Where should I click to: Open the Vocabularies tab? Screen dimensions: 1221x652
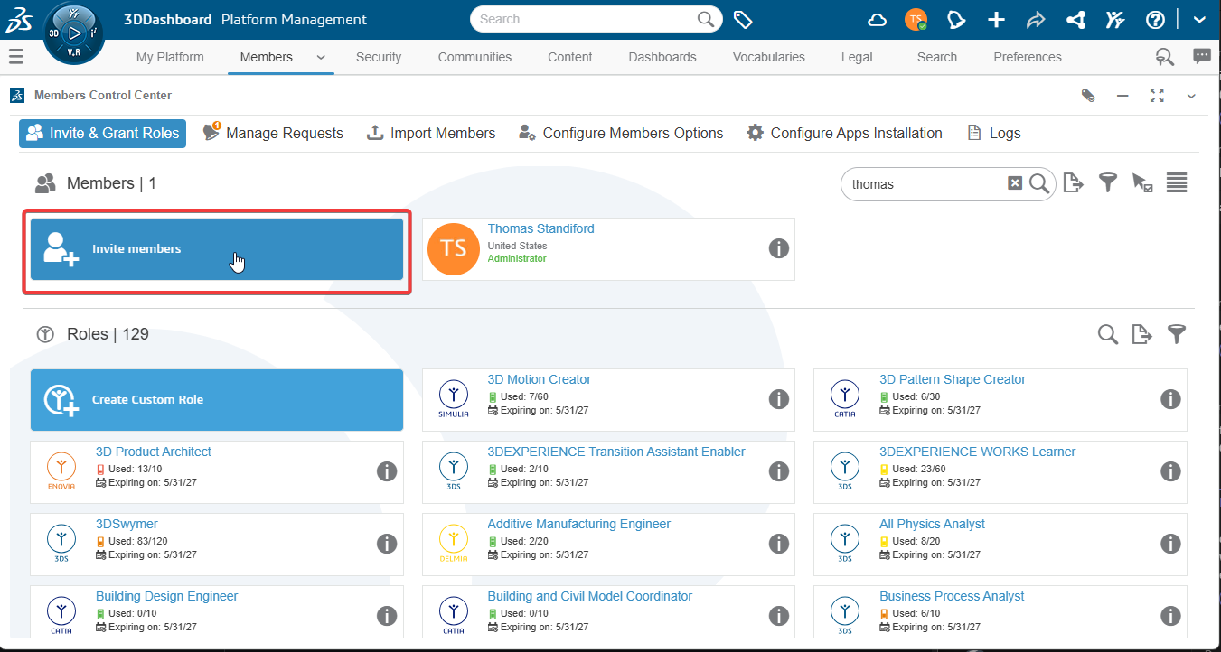tap(769, 57)
